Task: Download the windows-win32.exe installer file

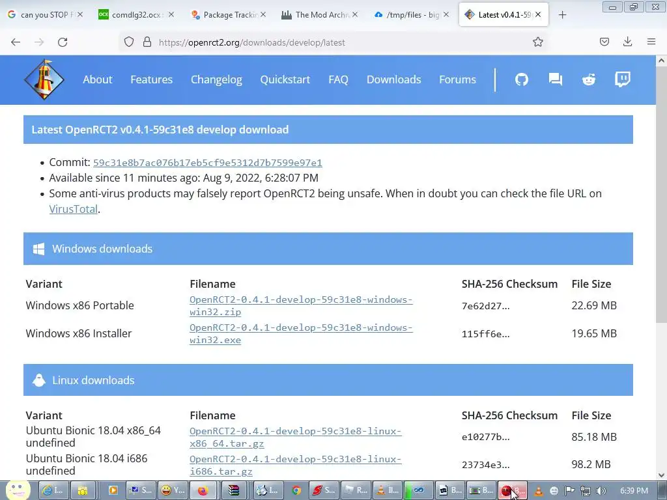Action: pos(301,334)
